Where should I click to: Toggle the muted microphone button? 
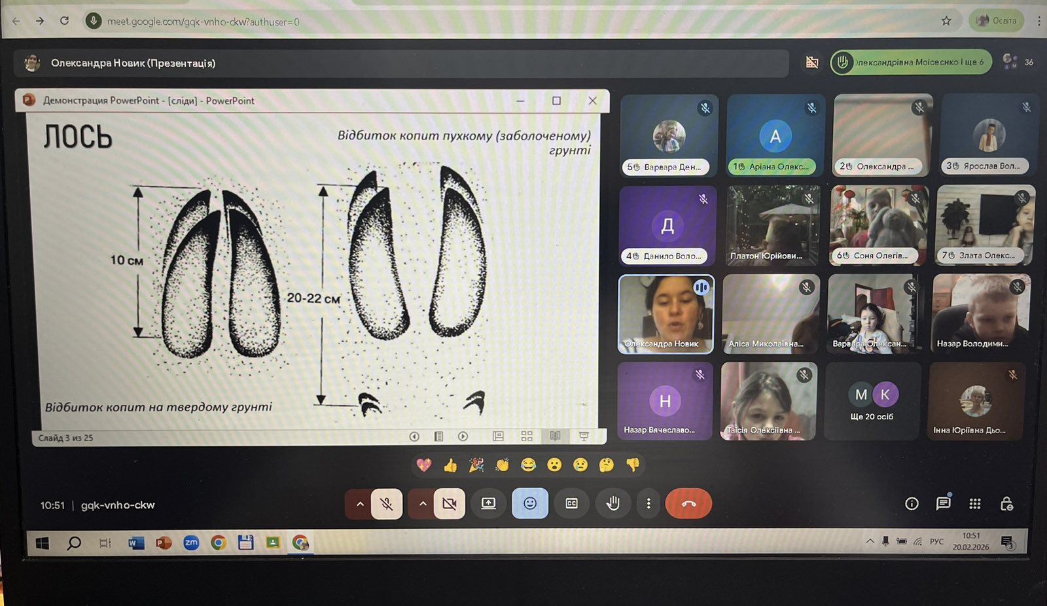click(x=387, y=504)
